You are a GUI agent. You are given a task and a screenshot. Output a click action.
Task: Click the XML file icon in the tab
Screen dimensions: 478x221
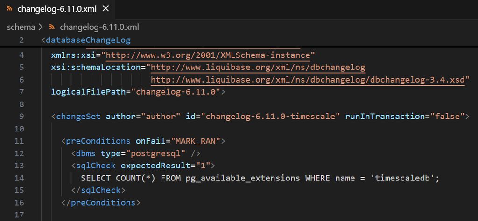click(9, 9)
